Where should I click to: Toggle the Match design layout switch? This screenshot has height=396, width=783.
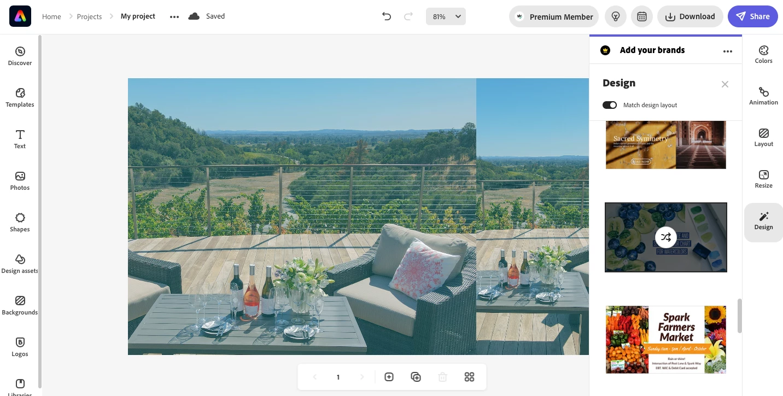(610, 105)
